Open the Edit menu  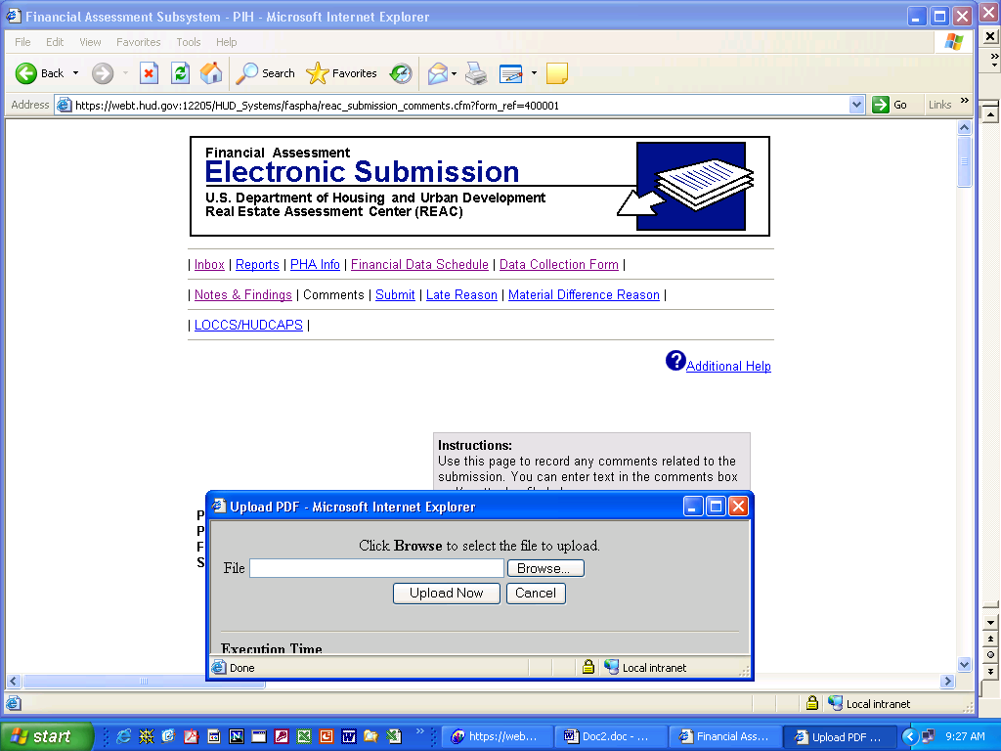coord(55,42)
